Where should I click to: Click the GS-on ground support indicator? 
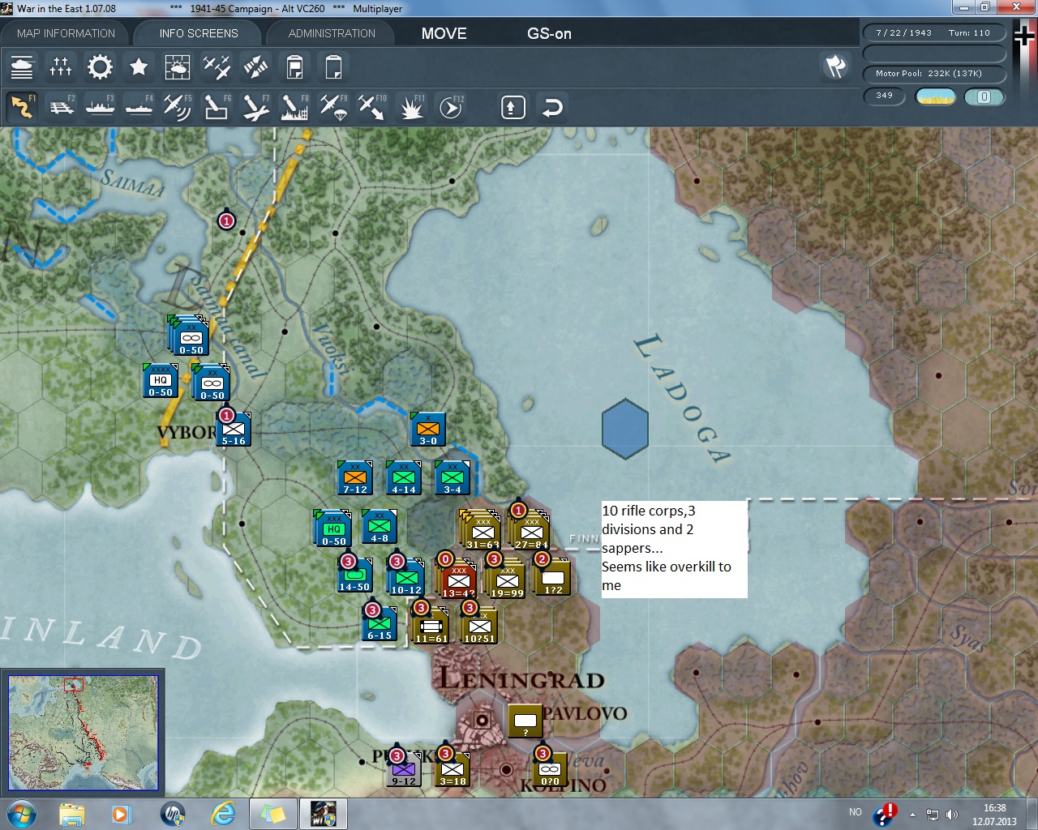point(549,33)
